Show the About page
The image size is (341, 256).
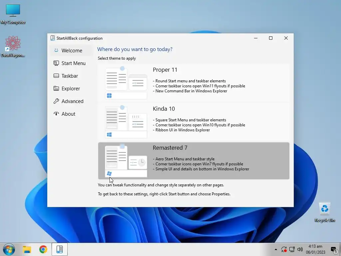72,114
